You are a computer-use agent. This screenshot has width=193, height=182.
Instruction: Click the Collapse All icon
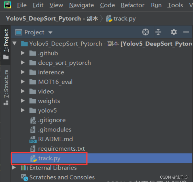158,32
